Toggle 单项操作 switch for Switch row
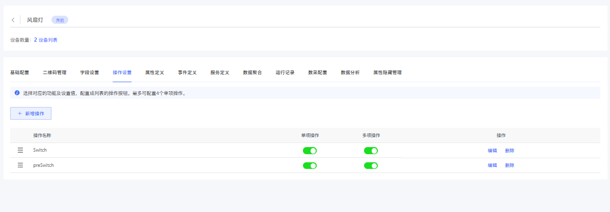610x212 pixels. point(310,151)
